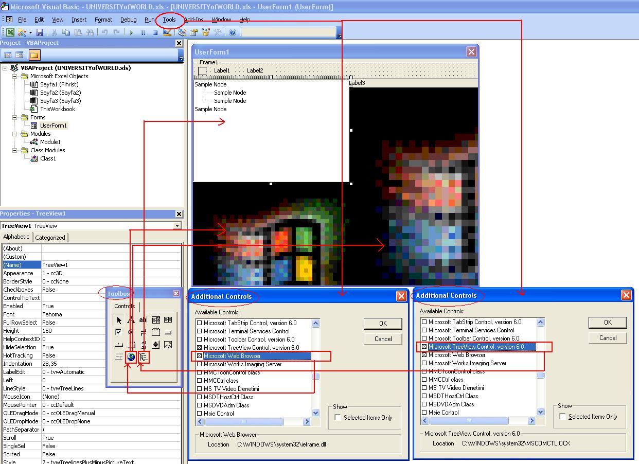Select the SpinButton tool in Toolbox

(156, 345)
